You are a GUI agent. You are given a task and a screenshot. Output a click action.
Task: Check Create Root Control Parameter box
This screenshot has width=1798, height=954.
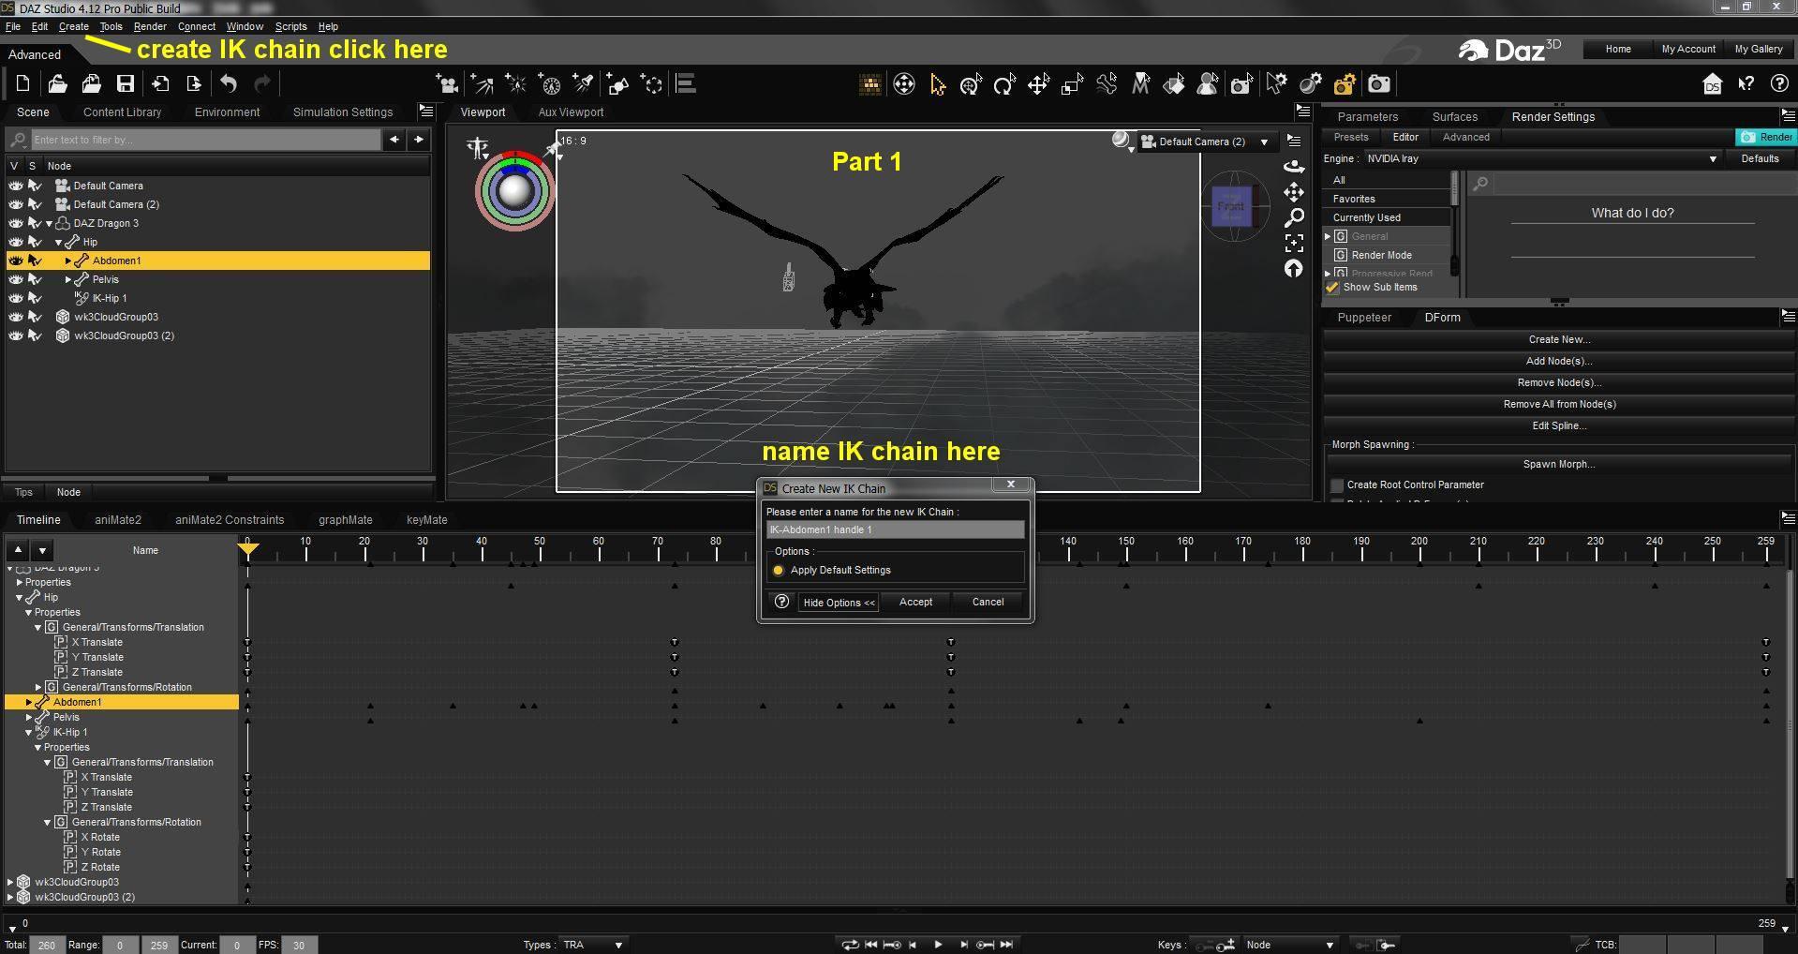(x=1337, y=485)
